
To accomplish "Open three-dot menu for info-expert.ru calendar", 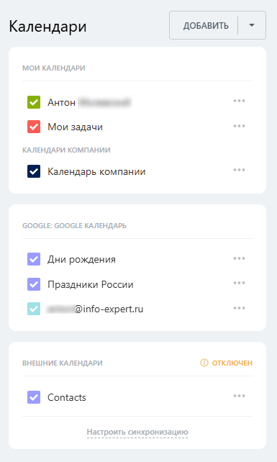I will 239,308.
